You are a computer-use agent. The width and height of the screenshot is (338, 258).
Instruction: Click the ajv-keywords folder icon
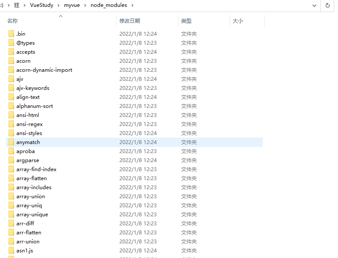point(12,88)
